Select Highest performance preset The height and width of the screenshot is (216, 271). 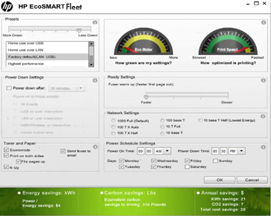(x=47, y=64)
